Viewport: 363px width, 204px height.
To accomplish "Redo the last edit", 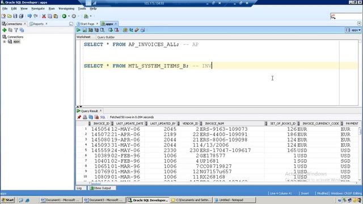I will tap(36, 16).
